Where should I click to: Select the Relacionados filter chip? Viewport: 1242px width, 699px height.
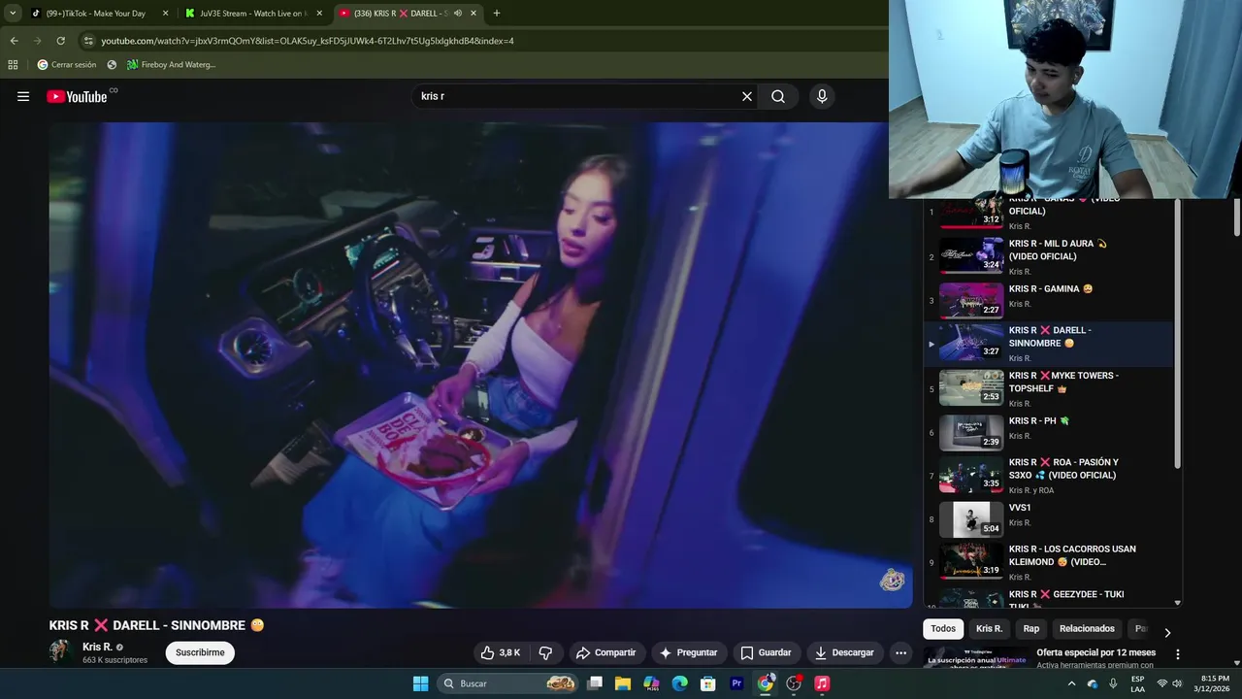[1087, 628]
